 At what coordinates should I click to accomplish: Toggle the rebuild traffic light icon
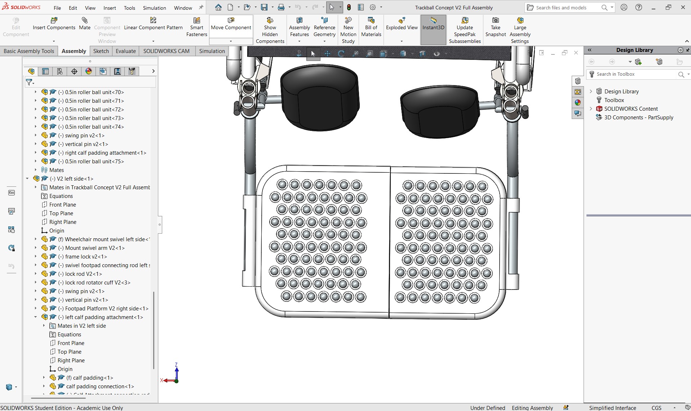pyautogui.click(x=349, y=7)
